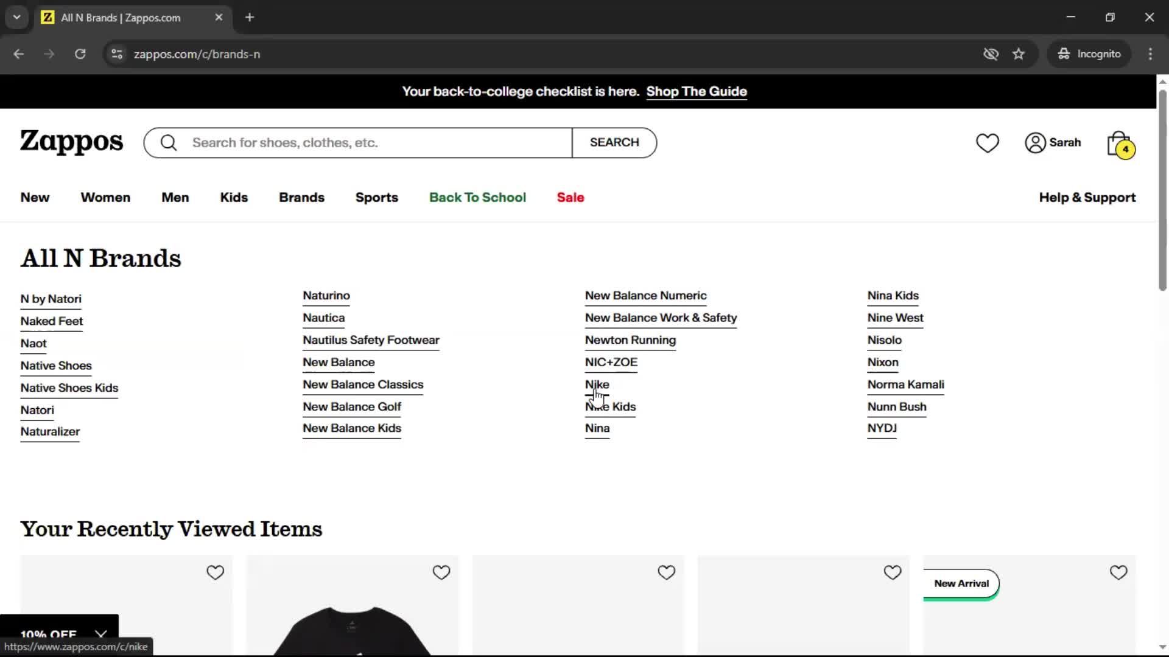Favorite the fourth recently viewed item
The image size is (1169, 657).
pos(892,572)
